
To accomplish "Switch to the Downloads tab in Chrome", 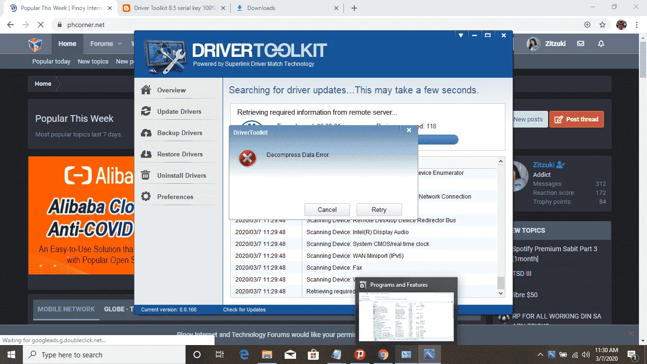I will point(288,8).
